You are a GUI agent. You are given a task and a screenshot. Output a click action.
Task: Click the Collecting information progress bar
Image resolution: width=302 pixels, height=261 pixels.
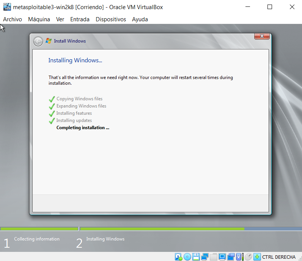(39, 229)
